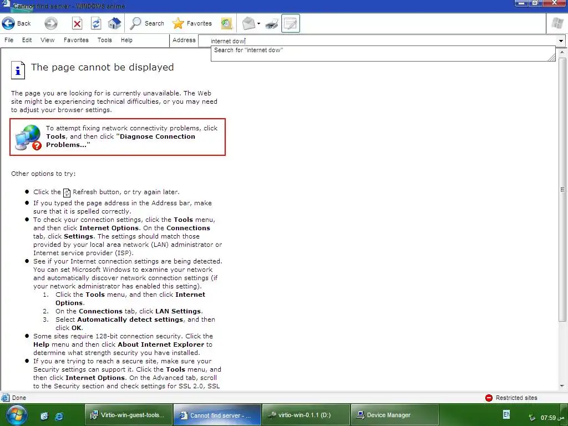Click the "Restricted sites" status bar text
This screenshot has width=568, height=426.
(516, 398)
